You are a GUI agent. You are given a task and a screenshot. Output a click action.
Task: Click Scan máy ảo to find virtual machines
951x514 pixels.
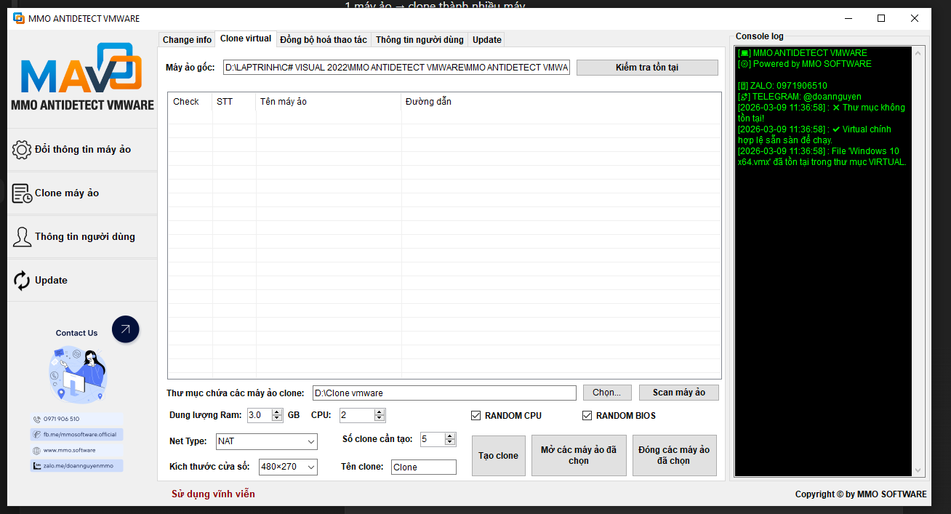click(678, 392)
